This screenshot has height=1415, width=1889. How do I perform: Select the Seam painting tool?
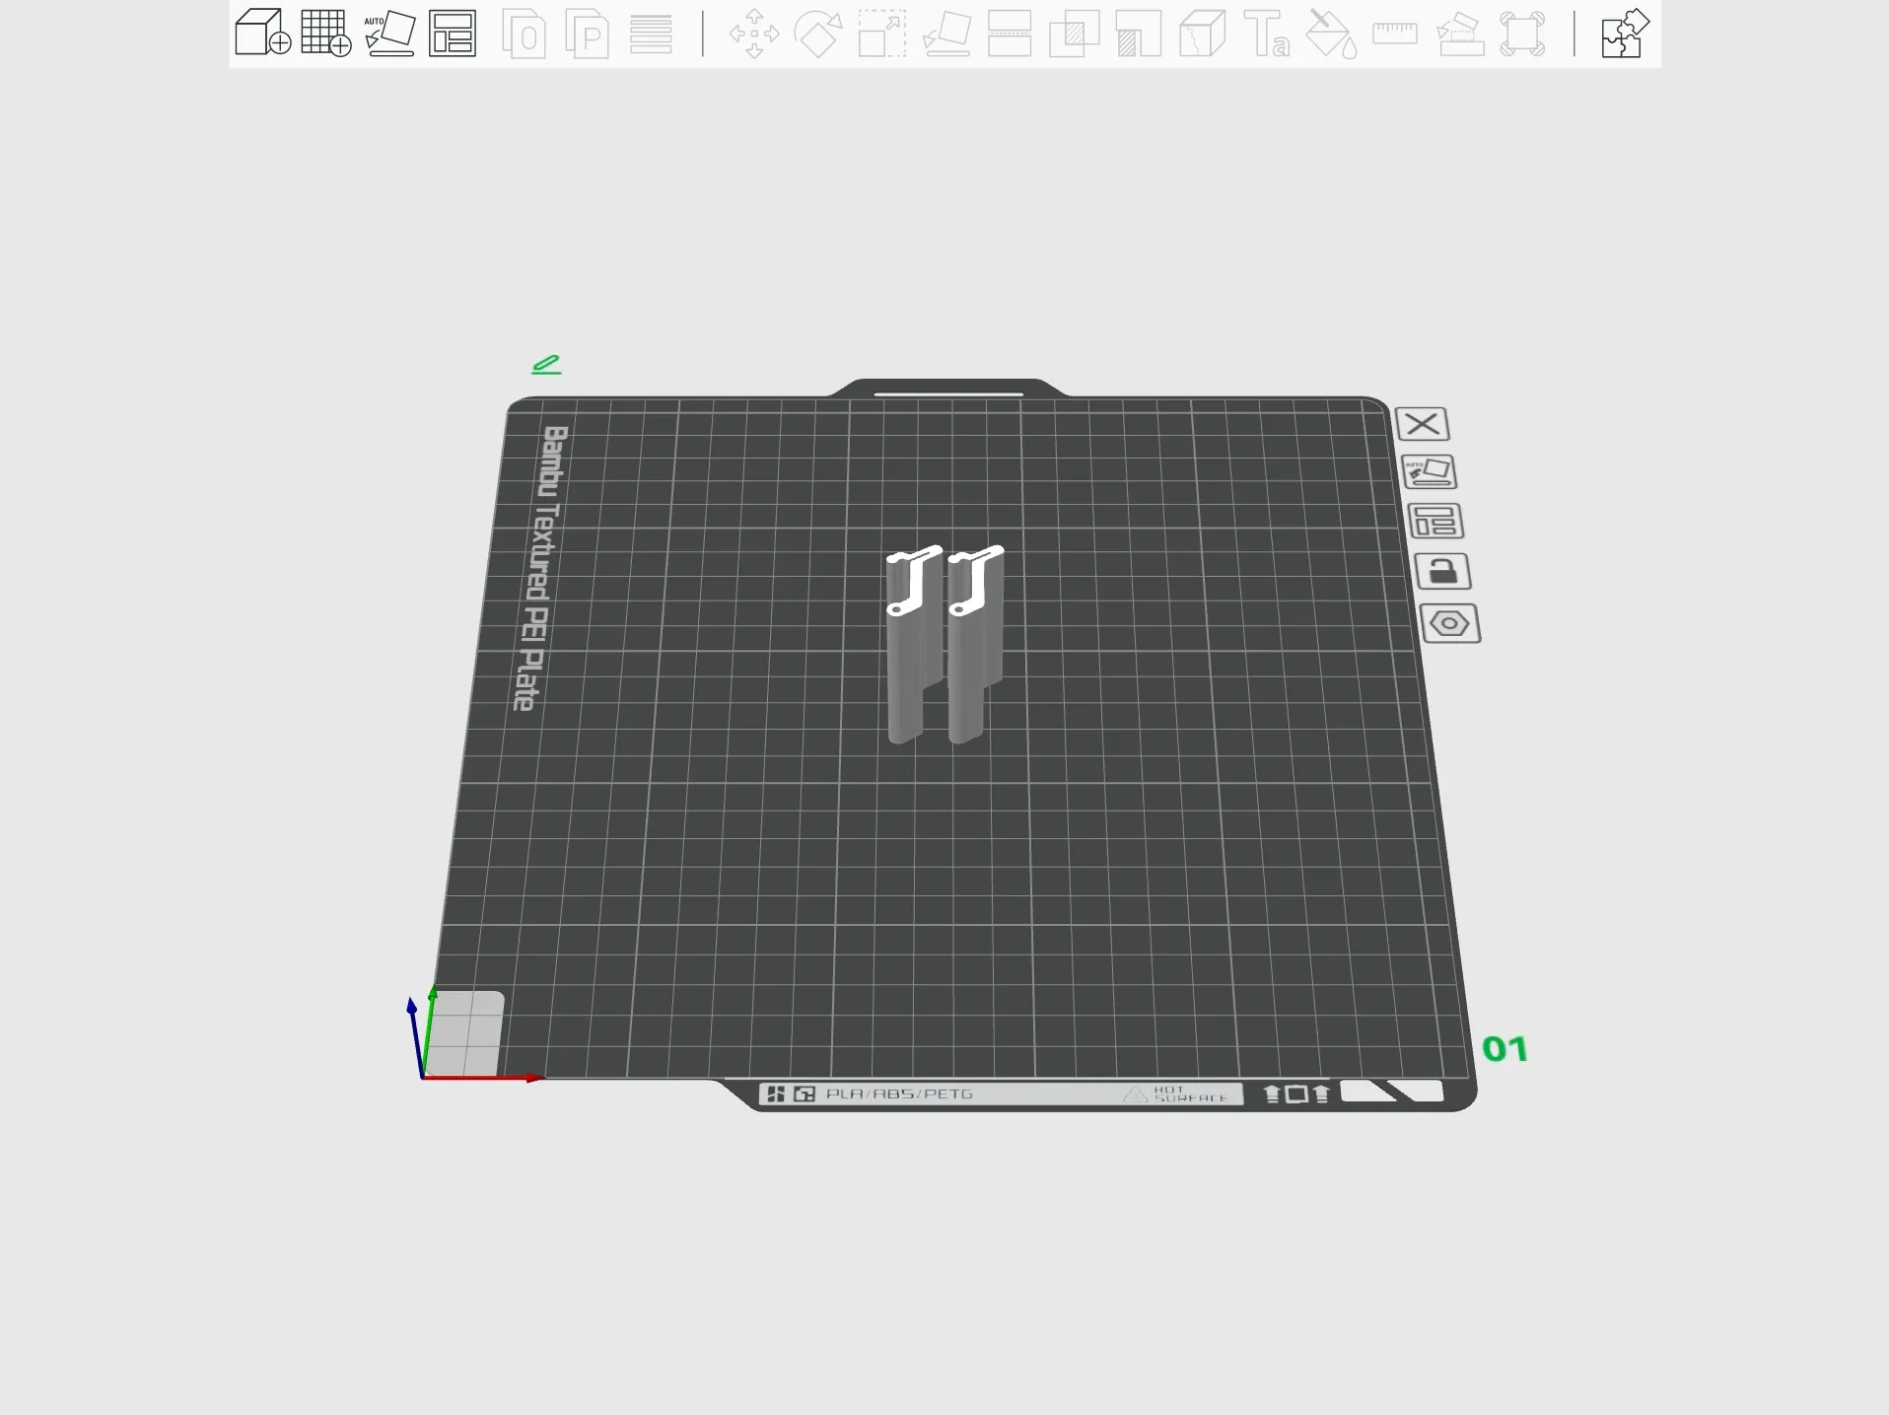tap(1202, 35)
